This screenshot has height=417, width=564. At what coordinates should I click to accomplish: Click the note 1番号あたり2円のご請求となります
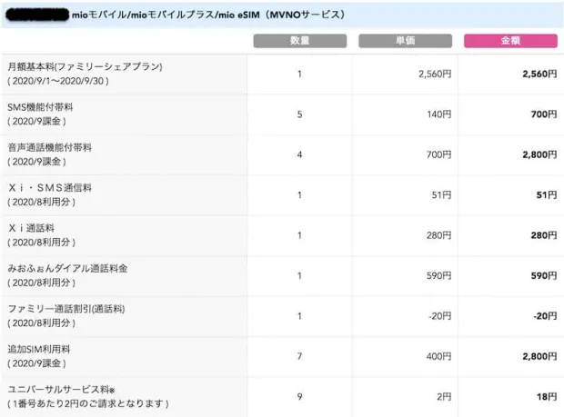click(x=88, y=403)
